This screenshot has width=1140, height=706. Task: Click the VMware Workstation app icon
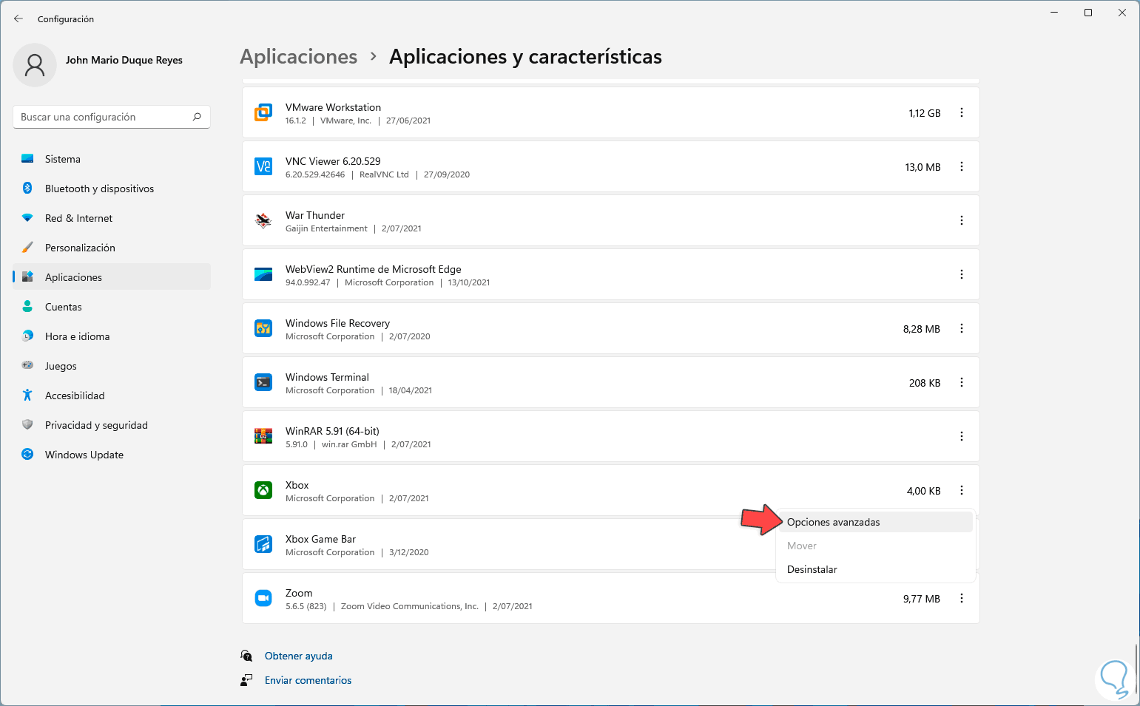(x=263, y=113)
